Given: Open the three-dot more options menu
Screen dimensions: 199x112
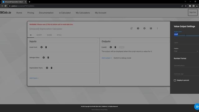Looking at the screenshot, I should pos(157,28).
